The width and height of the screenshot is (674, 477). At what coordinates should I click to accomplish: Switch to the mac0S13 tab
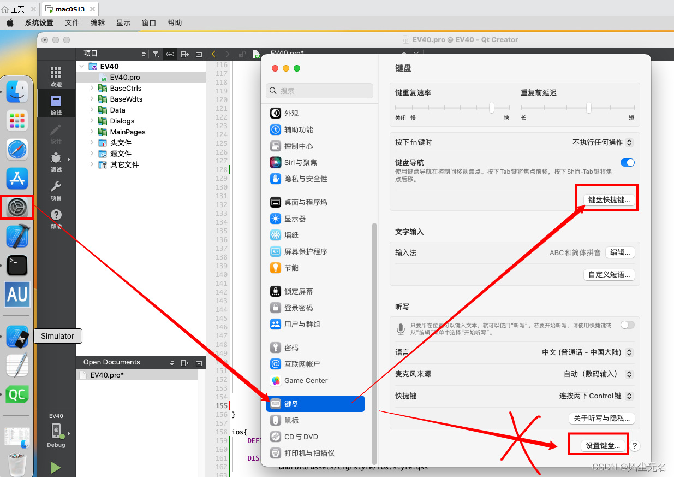(70, 9)
